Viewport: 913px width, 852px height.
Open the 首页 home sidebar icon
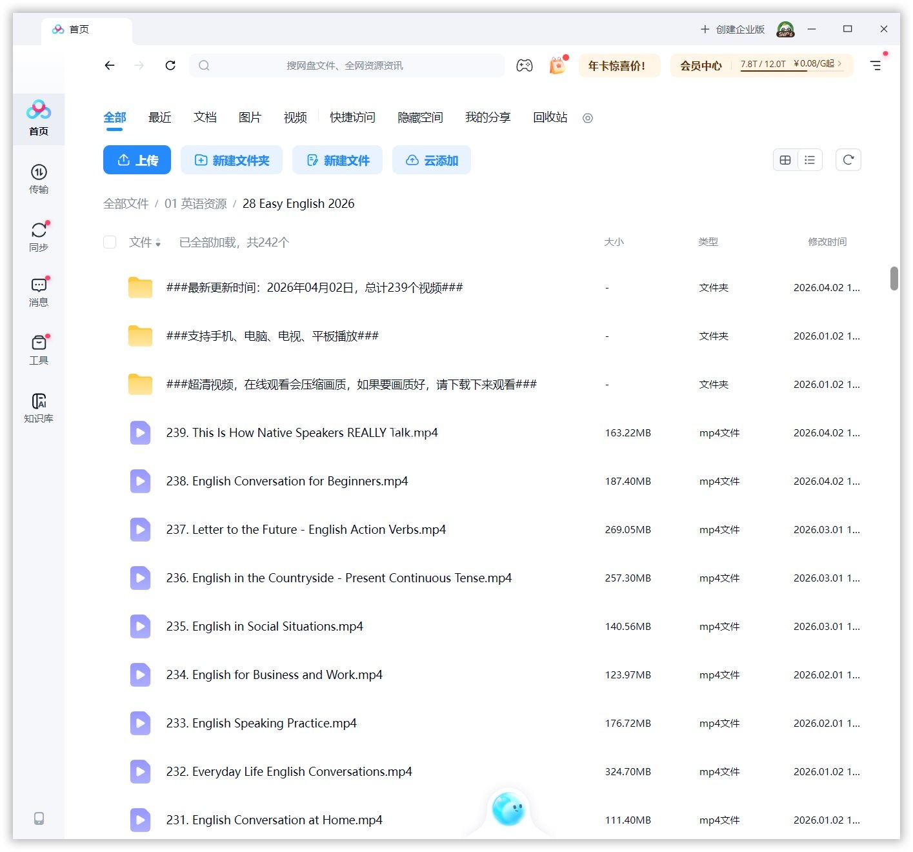(39, 118)
